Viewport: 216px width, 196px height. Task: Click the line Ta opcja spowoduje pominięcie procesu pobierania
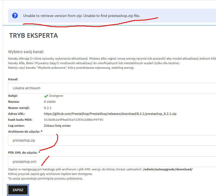coord(46,178)
